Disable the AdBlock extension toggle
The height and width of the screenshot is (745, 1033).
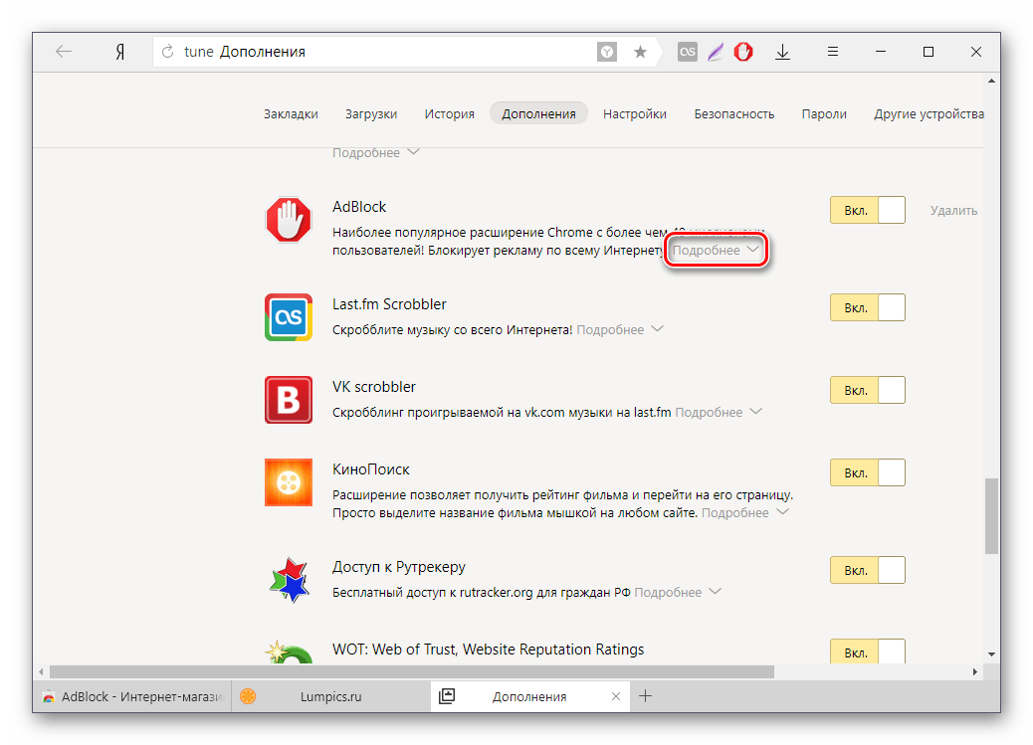tap(867, 210)
